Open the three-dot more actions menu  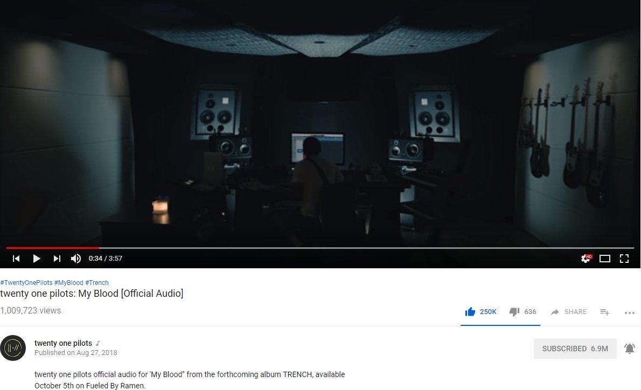pos(630,313)
